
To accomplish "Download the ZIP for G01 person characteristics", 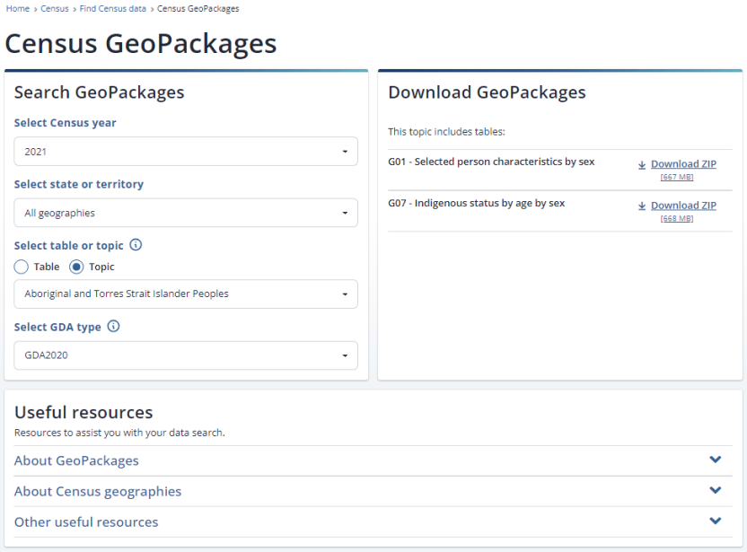I will [684, 163].
